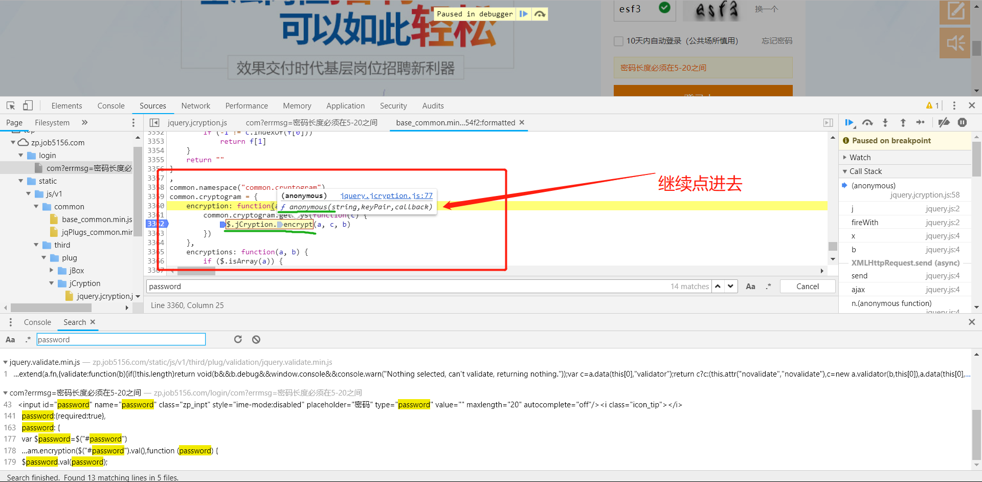Screen dimensions: 982x482
Task: Open the Performance panel
Action: pos(247,106)
